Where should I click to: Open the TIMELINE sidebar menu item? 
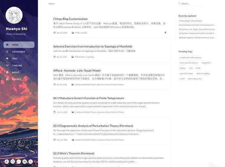tap(19, 66)
